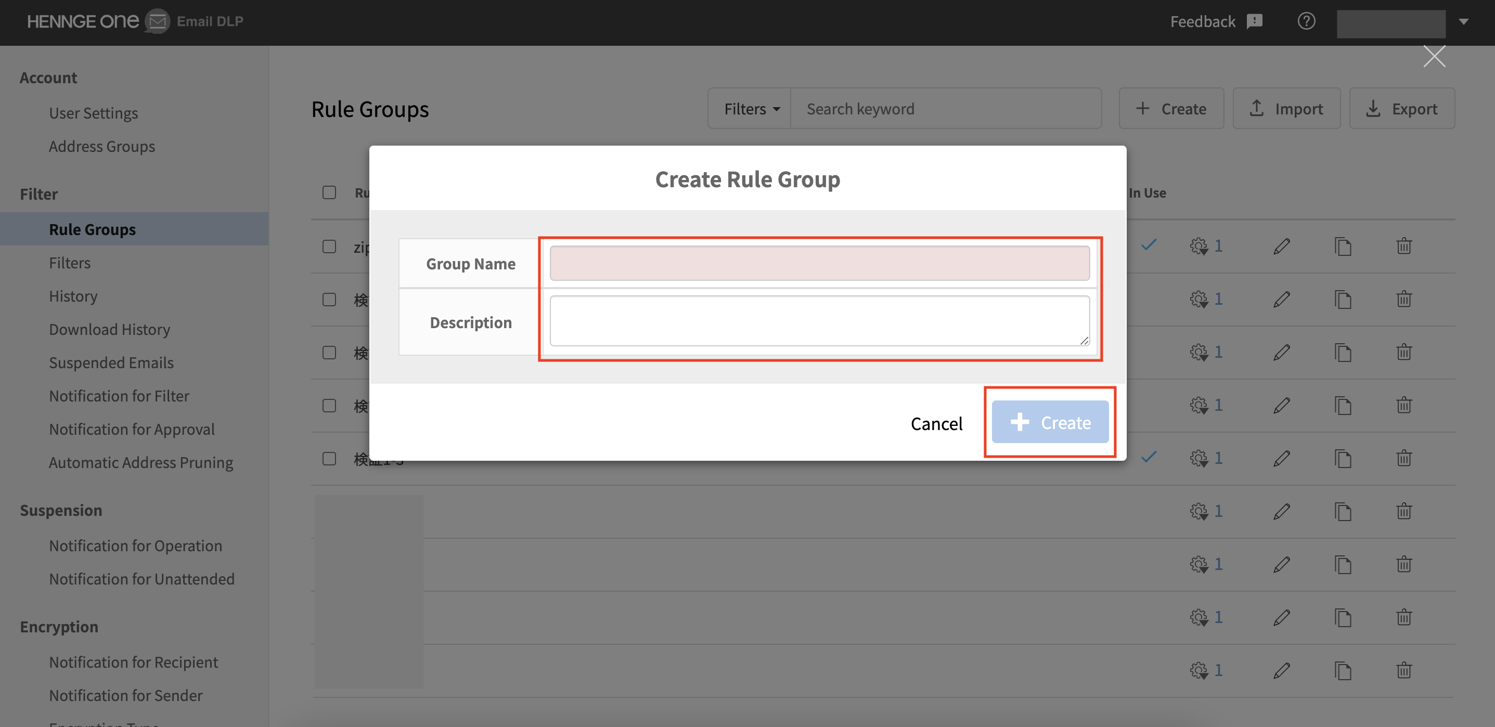1495x727 pixels.
Task: Open Notification for Recipient page
Action: 134,662
